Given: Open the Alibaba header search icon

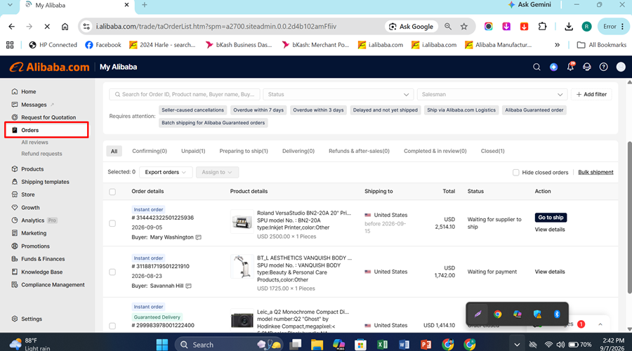Looking at the screenshot, I should point(536,67).
